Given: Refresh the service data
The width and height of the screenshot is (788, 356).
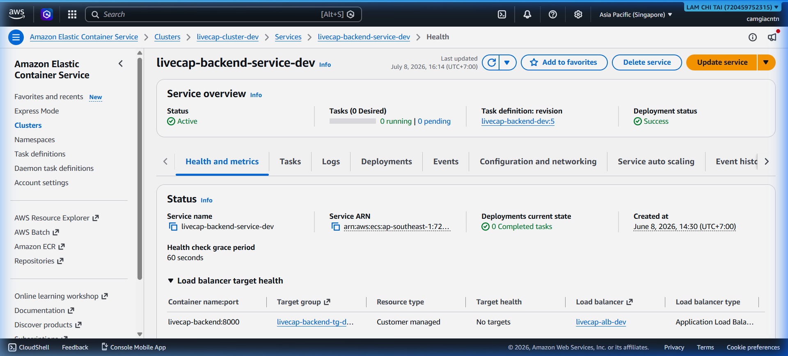Looking at the screenshot, I should [491, 62].
